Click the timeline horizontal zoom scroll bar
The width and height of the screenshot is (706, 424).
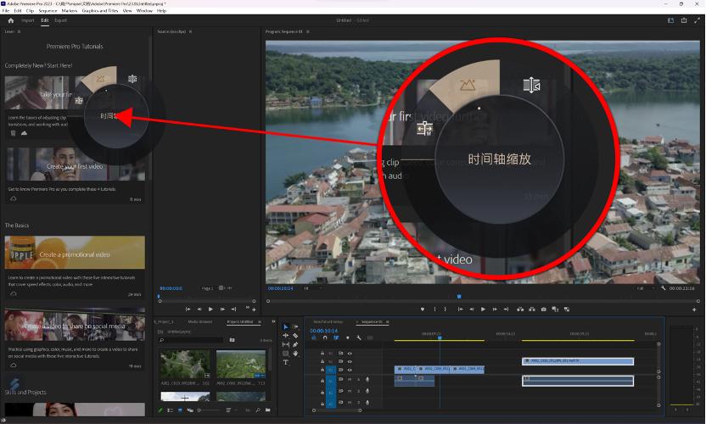tap(336, 410)
